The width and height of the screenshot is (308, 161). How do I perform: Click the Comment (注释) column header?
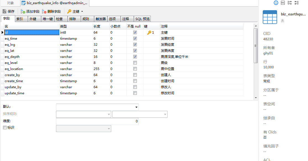[201, 26]
